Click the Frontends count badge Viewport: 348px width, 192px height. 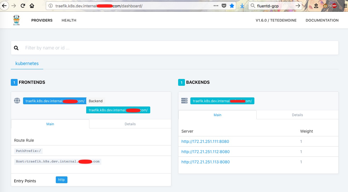14,82
